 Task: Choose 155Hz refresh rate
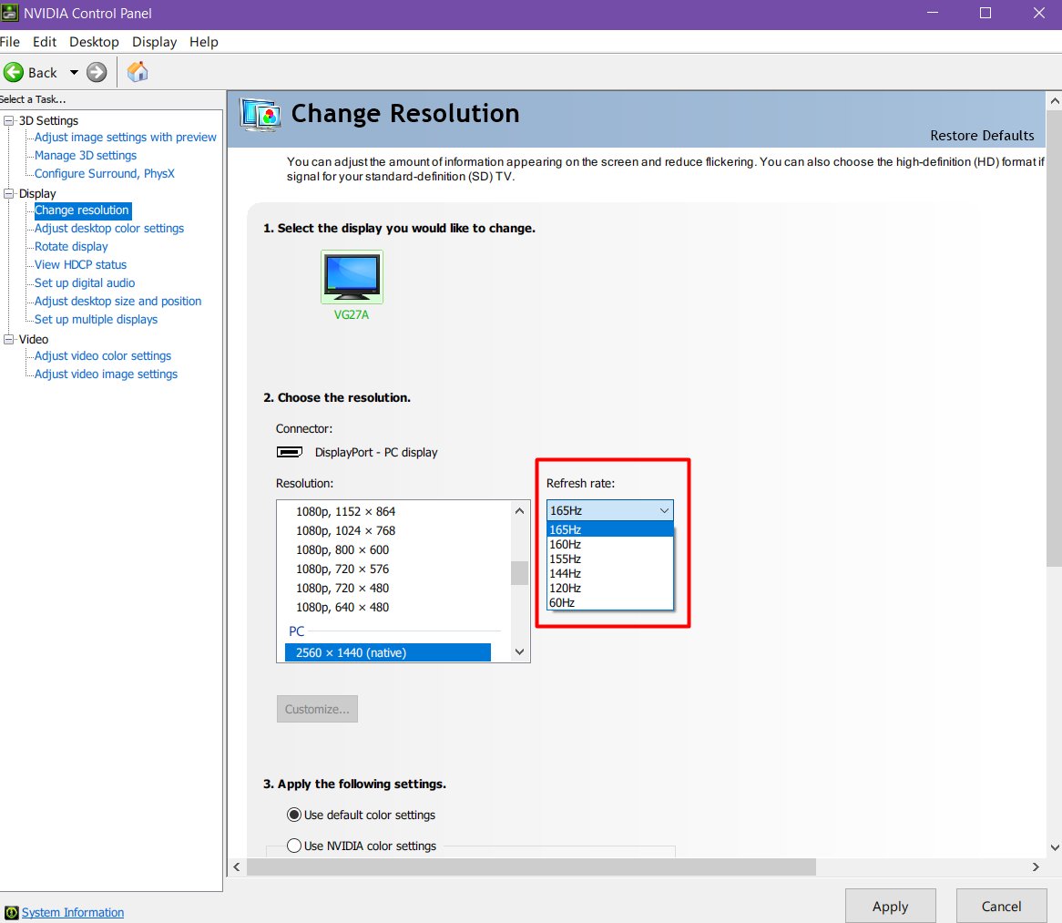point(610,559)
